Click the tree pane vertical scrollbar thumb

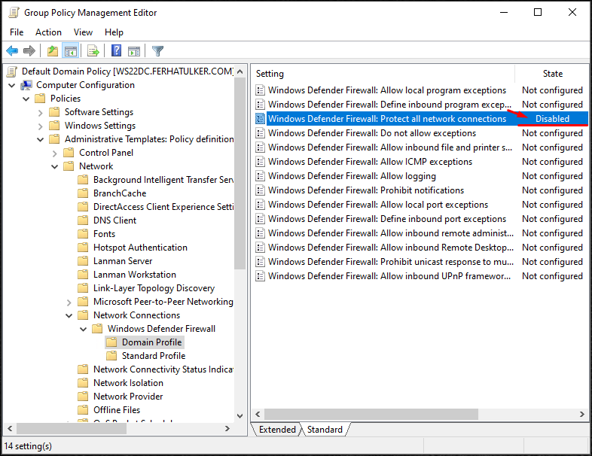tap(240, 174)
